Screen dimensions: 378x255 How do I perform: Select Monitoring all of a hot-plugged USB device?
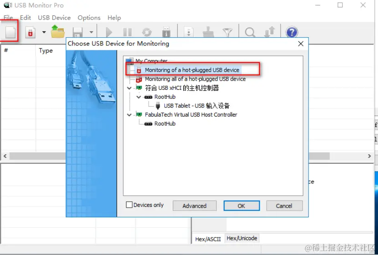[195, 79]
